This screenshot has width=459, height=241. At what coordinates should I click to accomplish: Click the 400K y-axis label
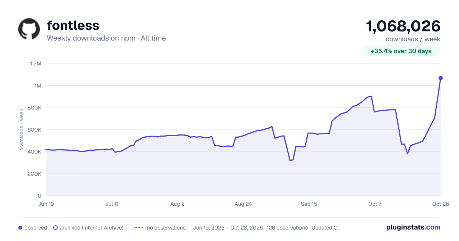(x=34, y=152)
